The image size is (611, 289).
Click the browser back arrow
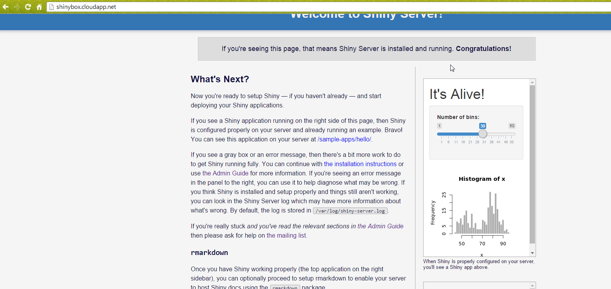coord(5,7)
